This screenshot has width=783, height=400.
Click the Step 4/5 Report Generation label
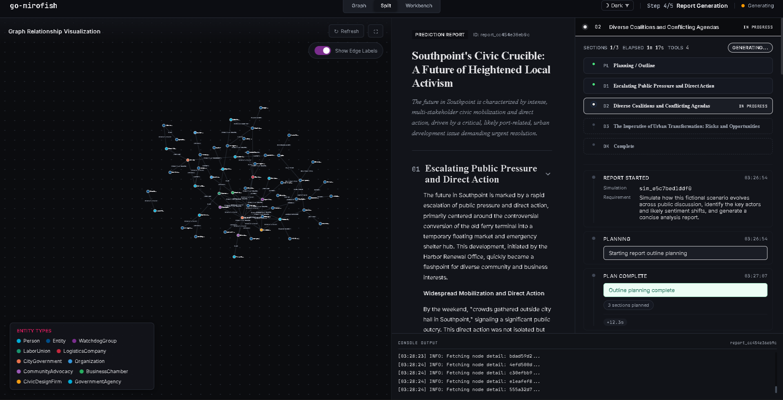687,6
